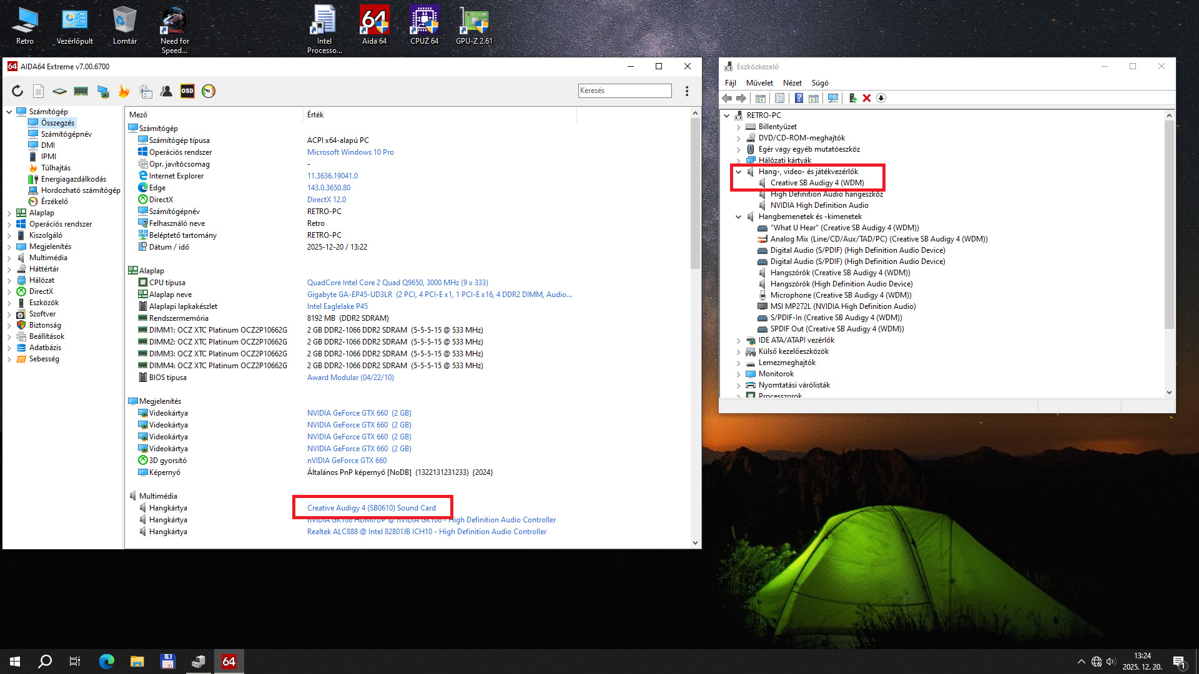Collapse Hang-, video- és játékvezérlők category
Viewport: 1199px width, 674px height.
click(739, 172)
